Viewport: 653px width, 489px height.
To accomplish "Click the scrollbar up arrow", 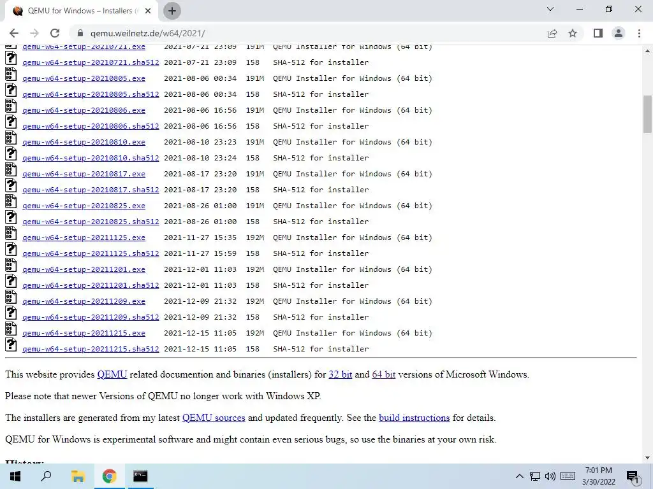I will coord(647,51).
